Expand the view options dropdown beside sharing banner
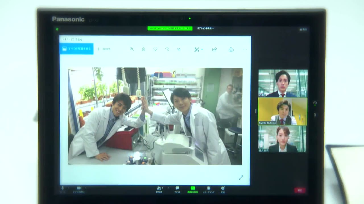 tap(205, 28)
